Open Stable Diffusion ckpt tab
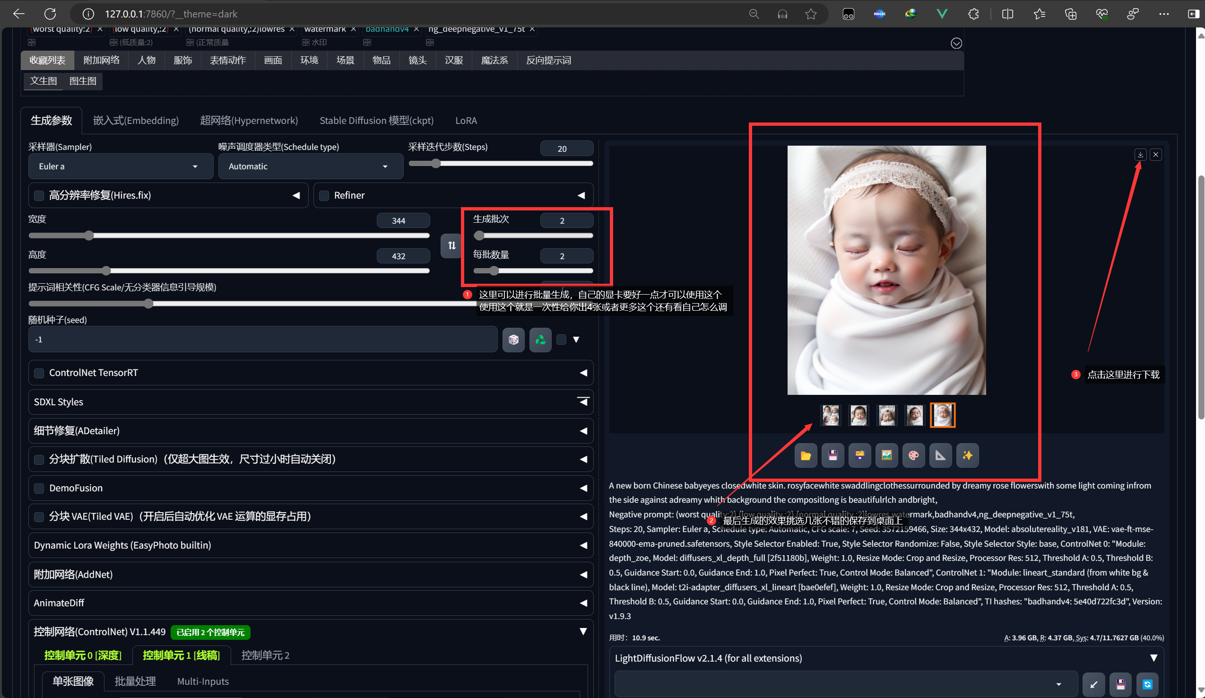This screenshot has height=698, width=1205. pos(377,121)
